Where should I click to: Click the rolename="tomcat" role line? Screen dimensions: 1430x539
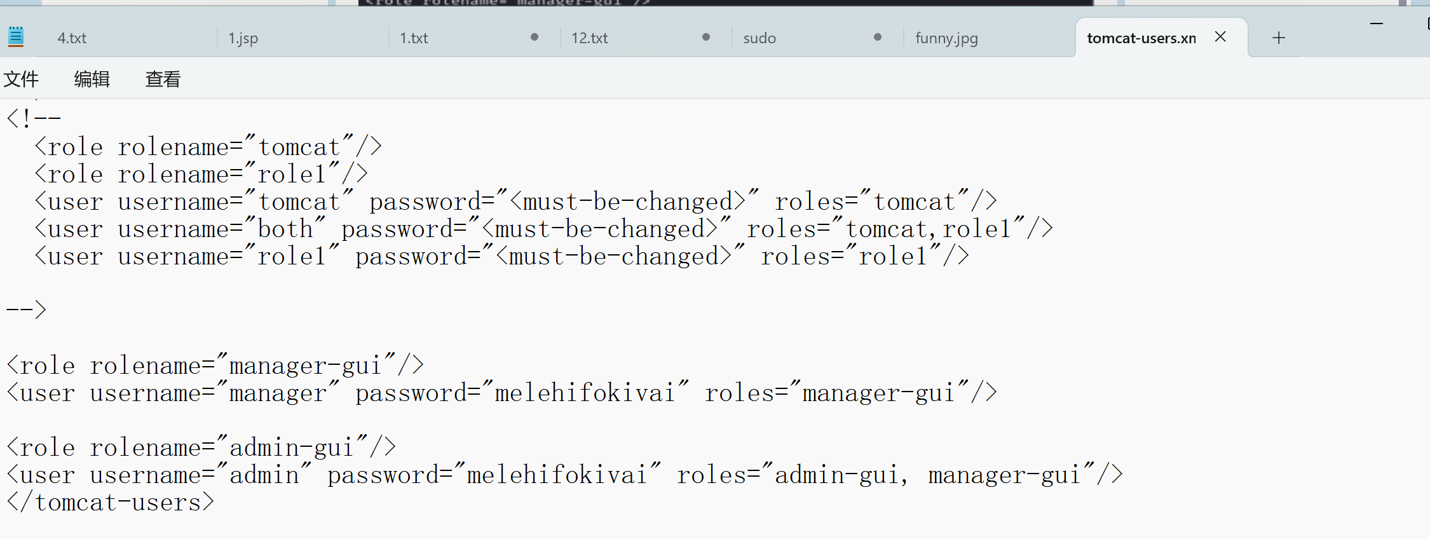208,147
